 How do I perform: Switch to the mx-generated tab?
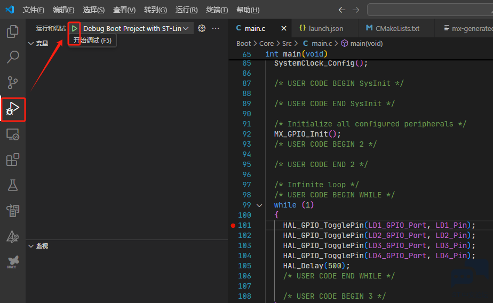(468, 29)
